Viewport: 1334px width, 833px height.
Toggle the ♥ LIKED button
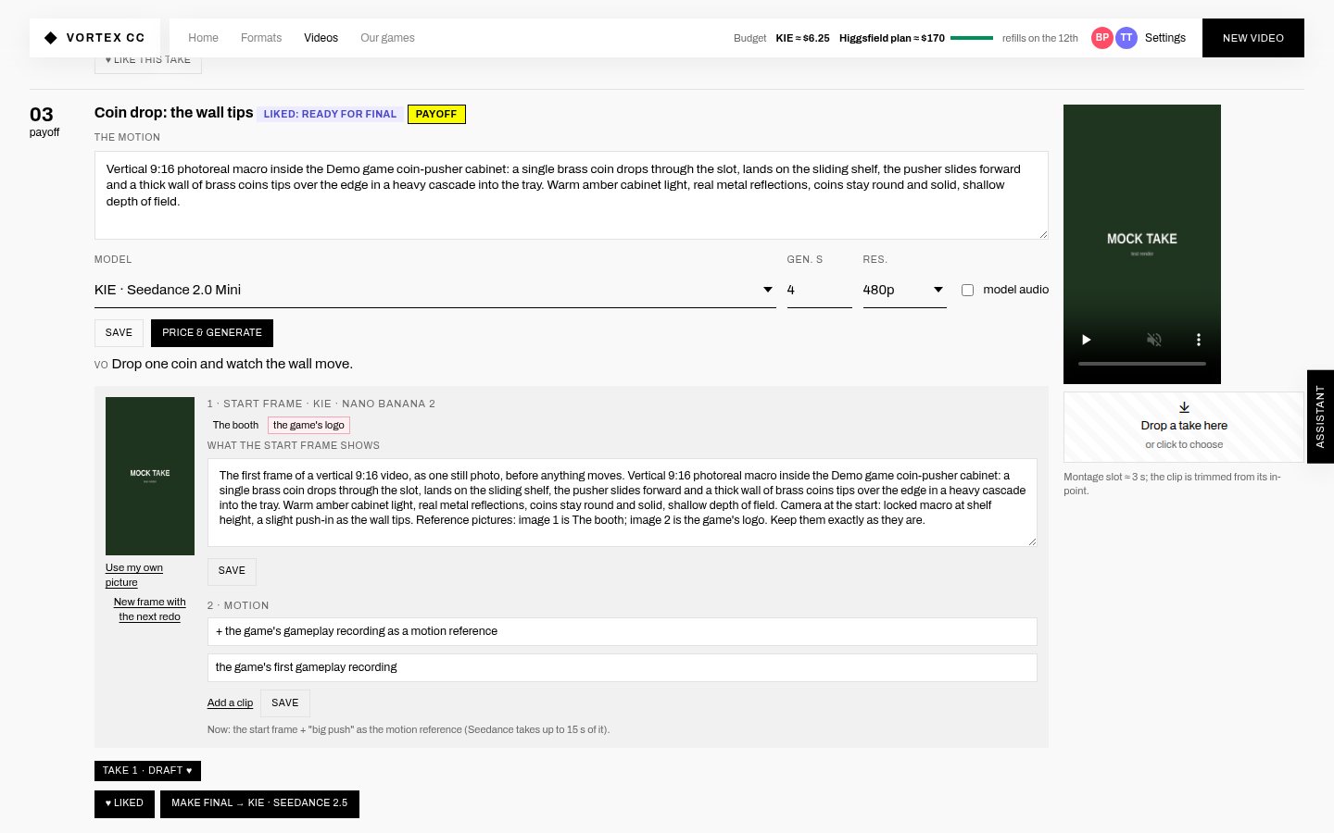click(x=124, y=803)
